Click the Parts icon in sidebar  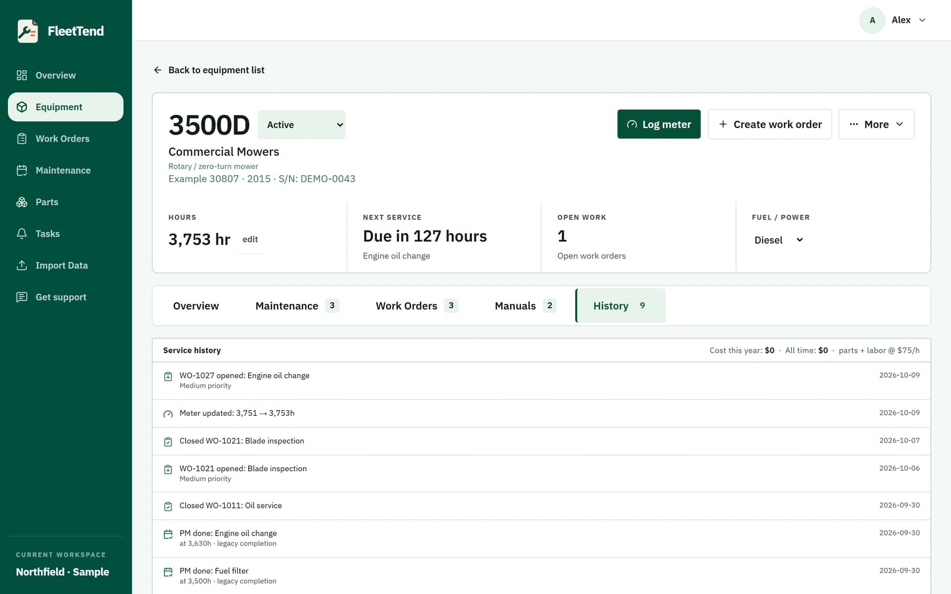pos(22,202)
